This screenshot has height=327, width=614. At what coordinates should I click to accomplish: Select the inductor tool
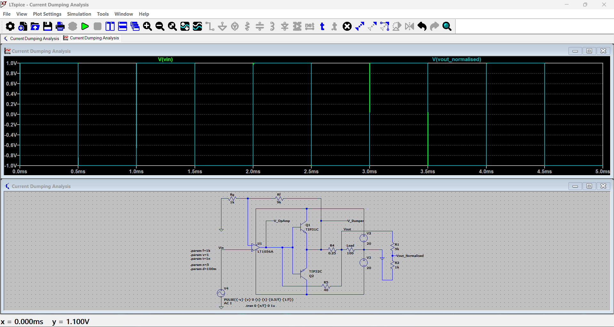click(x=272, y=26)
